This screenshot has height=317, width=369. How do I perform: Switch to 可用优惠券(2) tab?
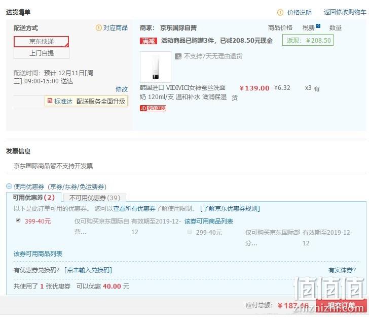click(x=33, y=198)
